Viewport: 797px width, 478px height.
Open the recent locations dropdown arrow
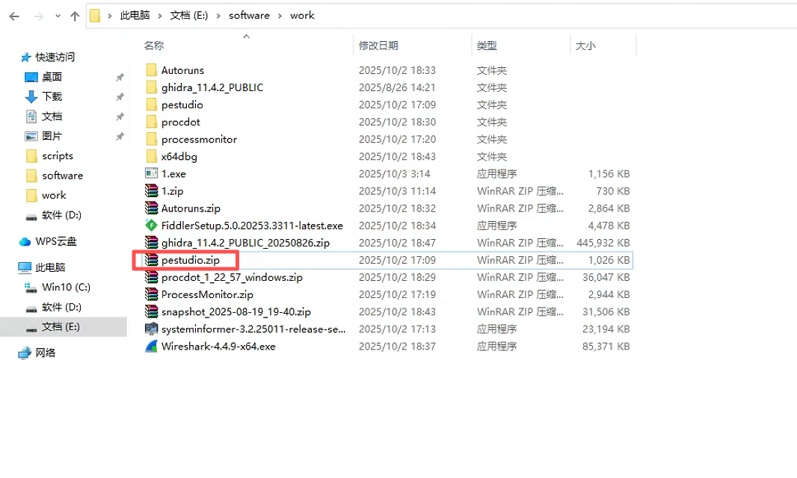(x=58, y=16)
